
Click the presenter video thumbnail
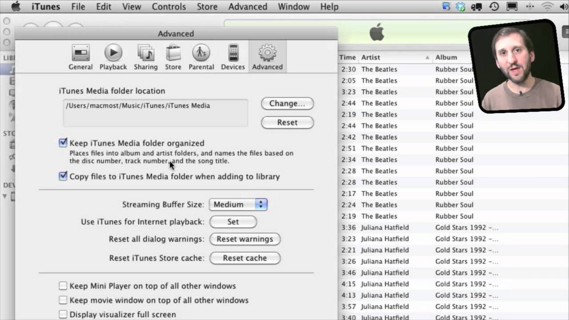tap(517, 66)
